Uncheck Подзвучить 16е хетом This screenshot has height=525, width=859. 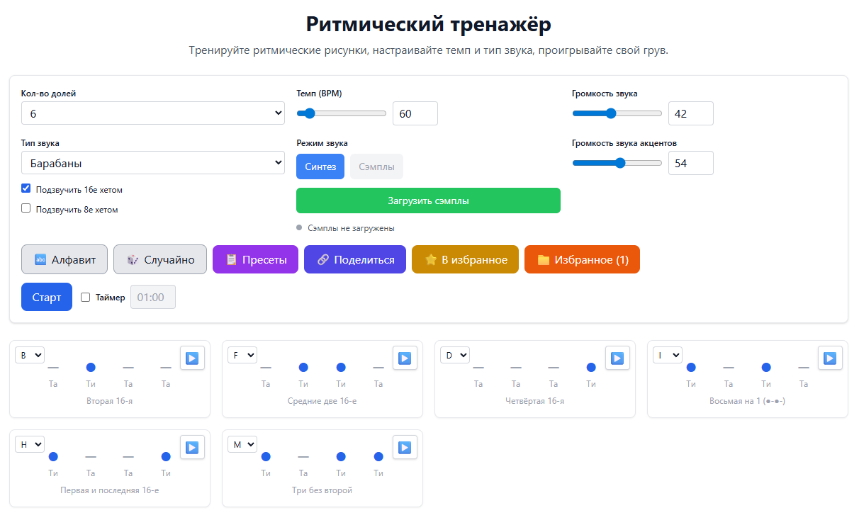26,188
